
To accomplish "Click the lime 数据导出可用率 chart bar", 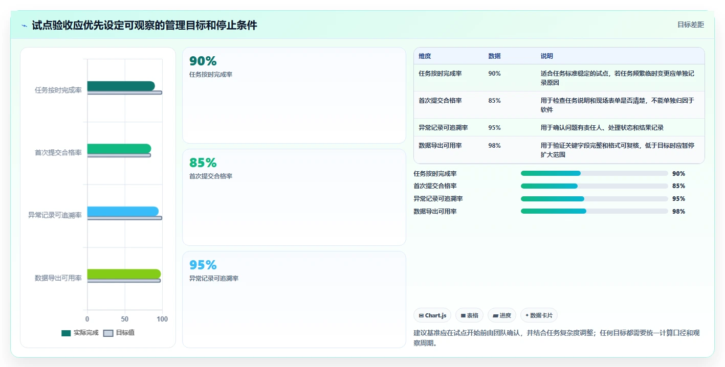I will (x=124, y=274).
